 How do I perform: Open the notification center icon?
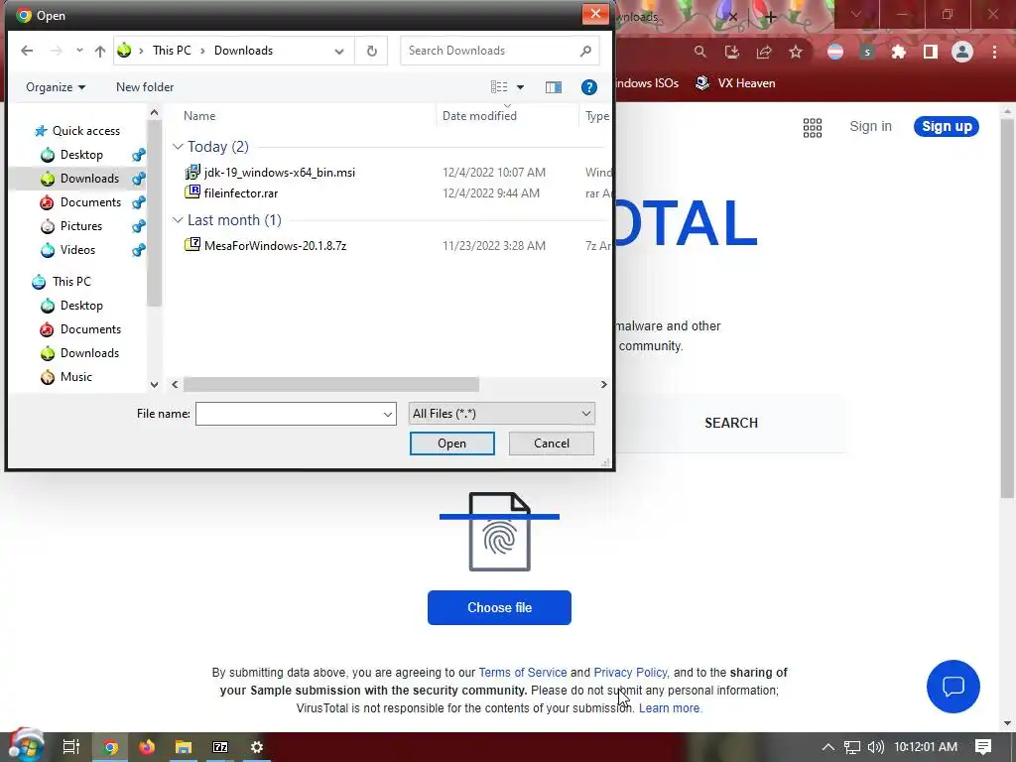[983, 747]
